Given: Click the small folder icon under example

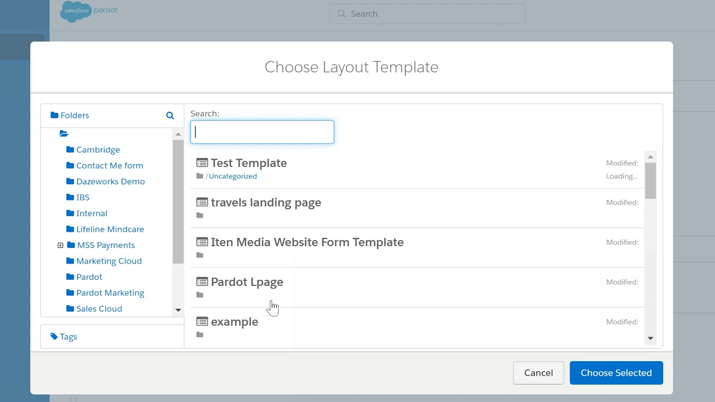Looking at the screenshot, I should point(200,334).
